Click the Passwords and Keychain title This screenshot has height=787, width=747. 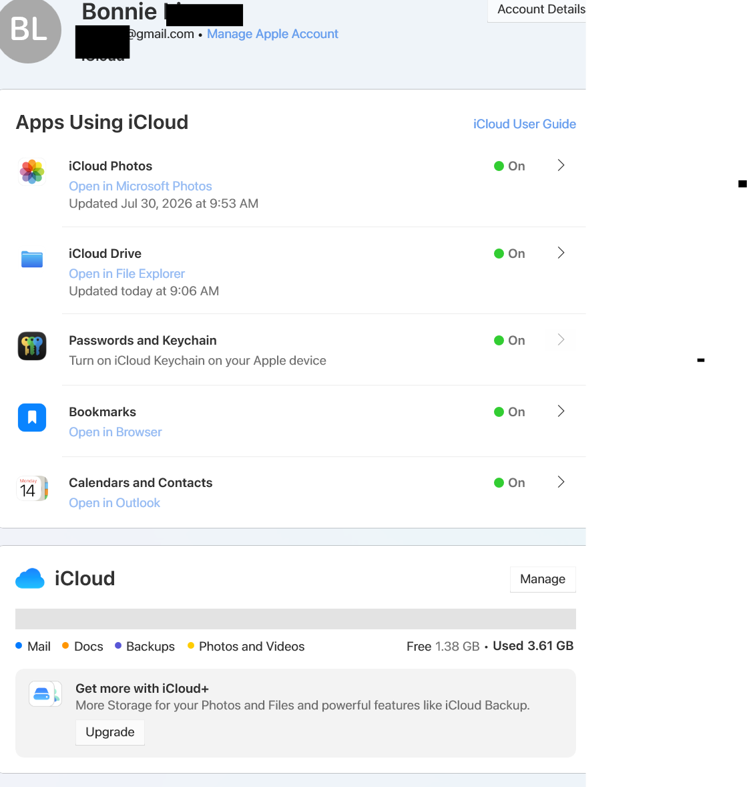pos(142,340)
